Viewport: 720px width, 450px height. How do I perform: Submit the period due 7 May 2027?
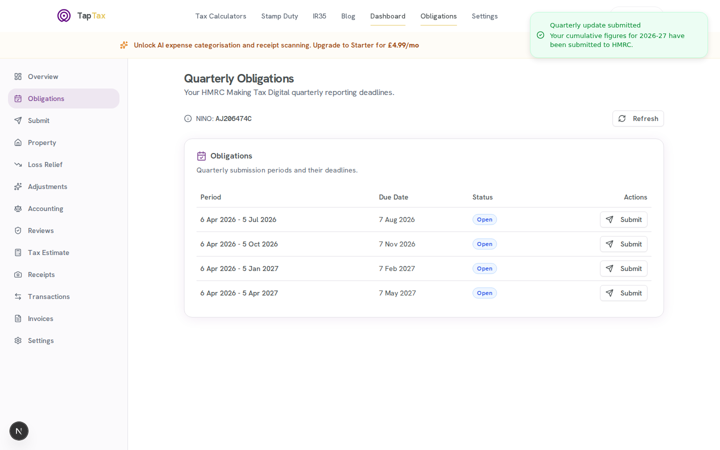point(623,293)
